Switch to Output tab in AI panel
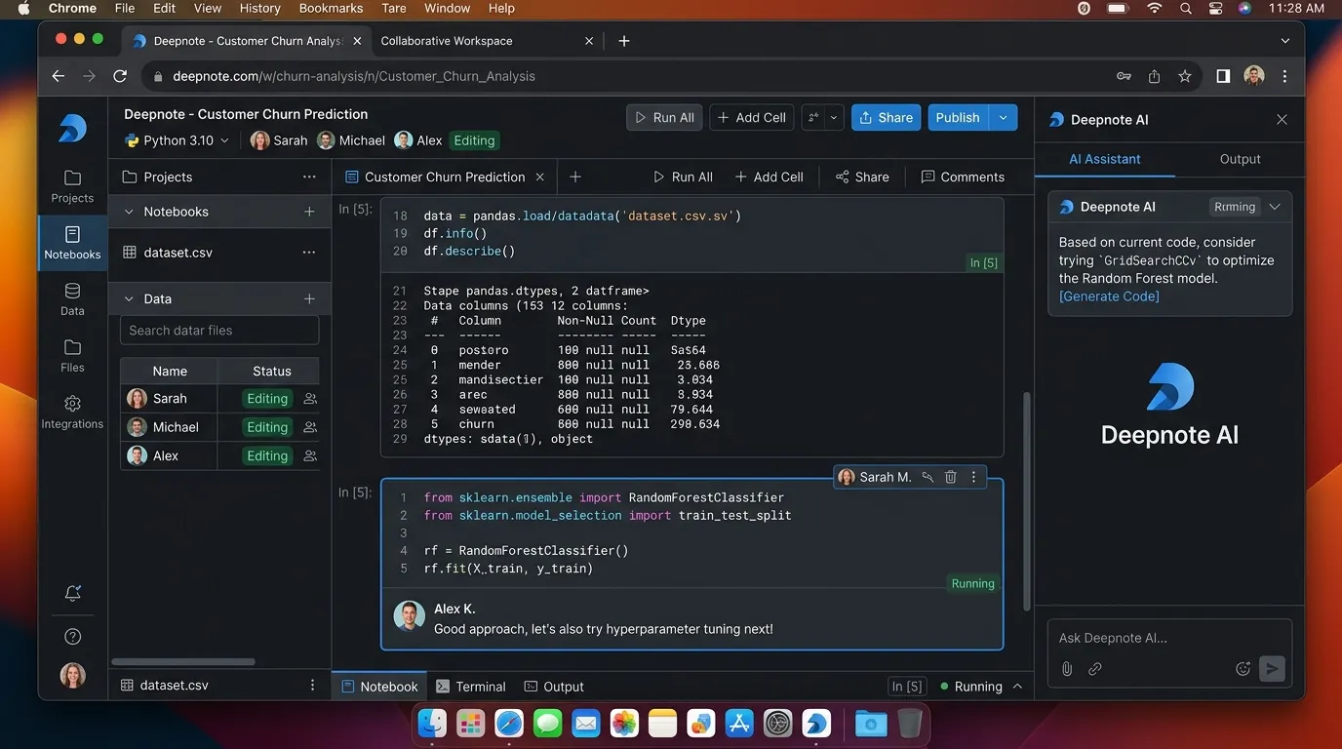This screenshot has width=1342, height=749. (x=1240, y=159)
